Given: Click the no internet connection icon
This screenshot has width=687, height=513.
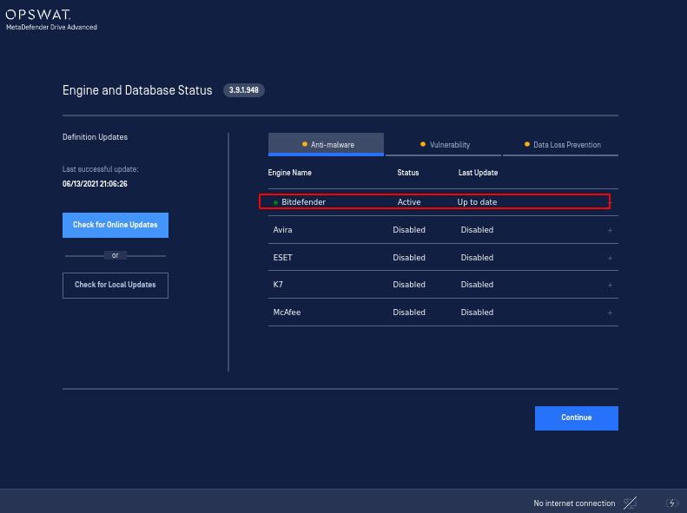Looking at the screenshot, I should pos(630,503).
